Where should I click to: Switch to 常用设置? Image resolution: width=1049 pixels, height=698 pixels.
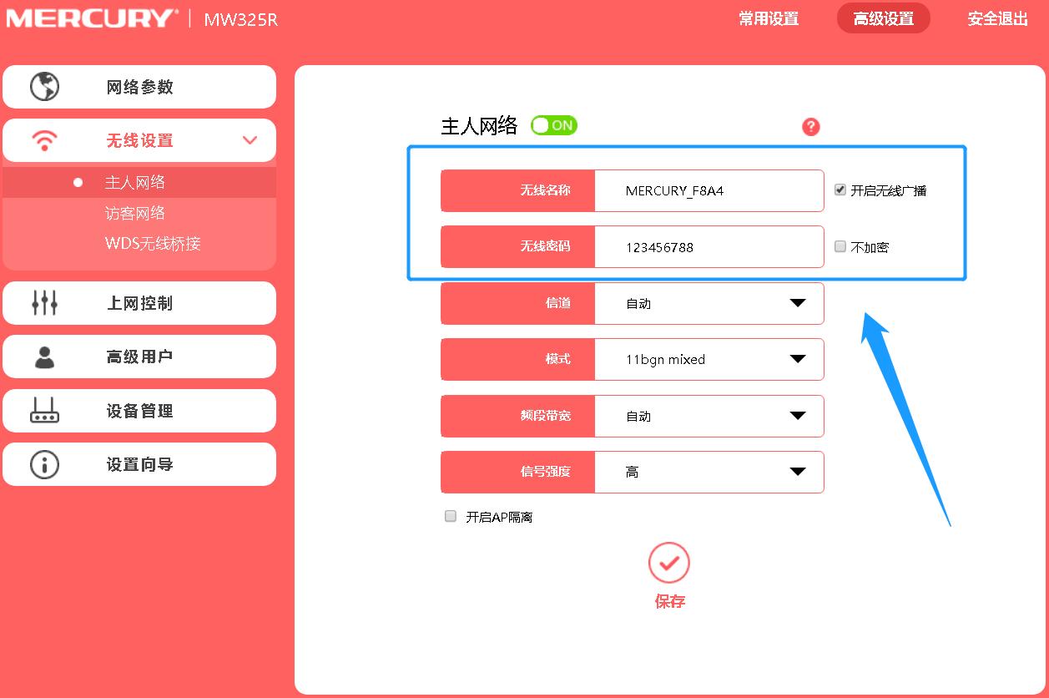[767, 18]
